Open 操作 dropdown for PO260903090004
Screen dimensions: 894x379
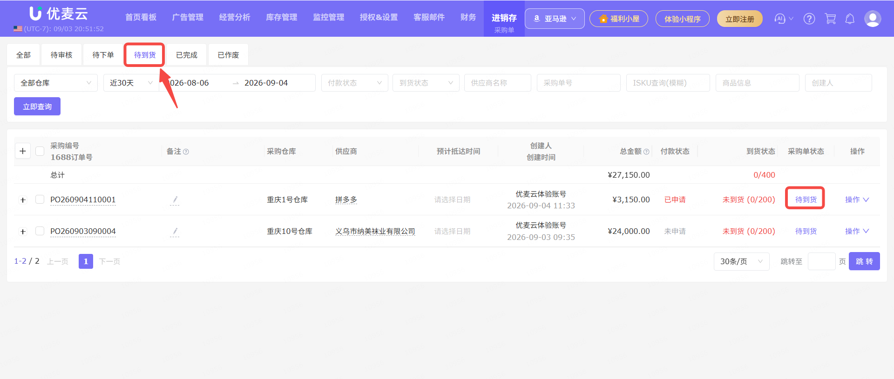pyautogui.click(x=857, y=231)
